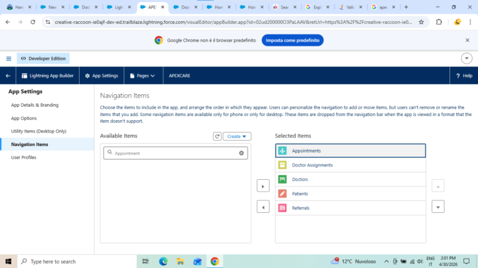The width and height of the screenshot is (478, 268).
Task: Expand the Pages dropdown
Action: pos(142,76)
